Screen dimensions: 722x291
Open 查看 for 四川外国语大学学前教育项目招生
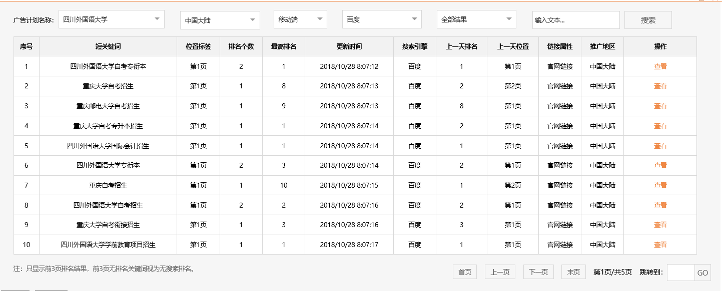(660, 245)
